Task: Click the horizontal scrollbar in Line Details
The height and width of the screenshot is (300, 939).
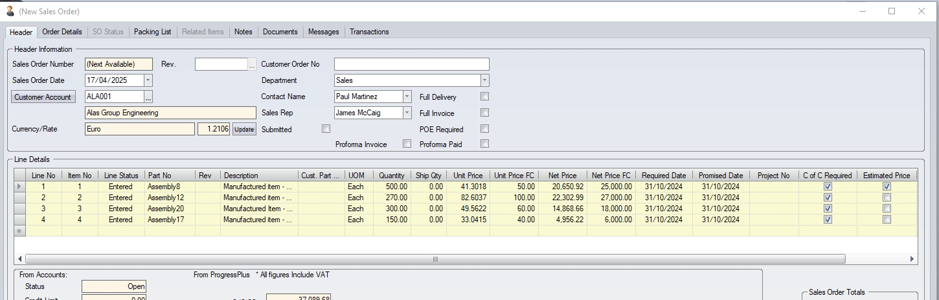Action: [x=434, y=259]
